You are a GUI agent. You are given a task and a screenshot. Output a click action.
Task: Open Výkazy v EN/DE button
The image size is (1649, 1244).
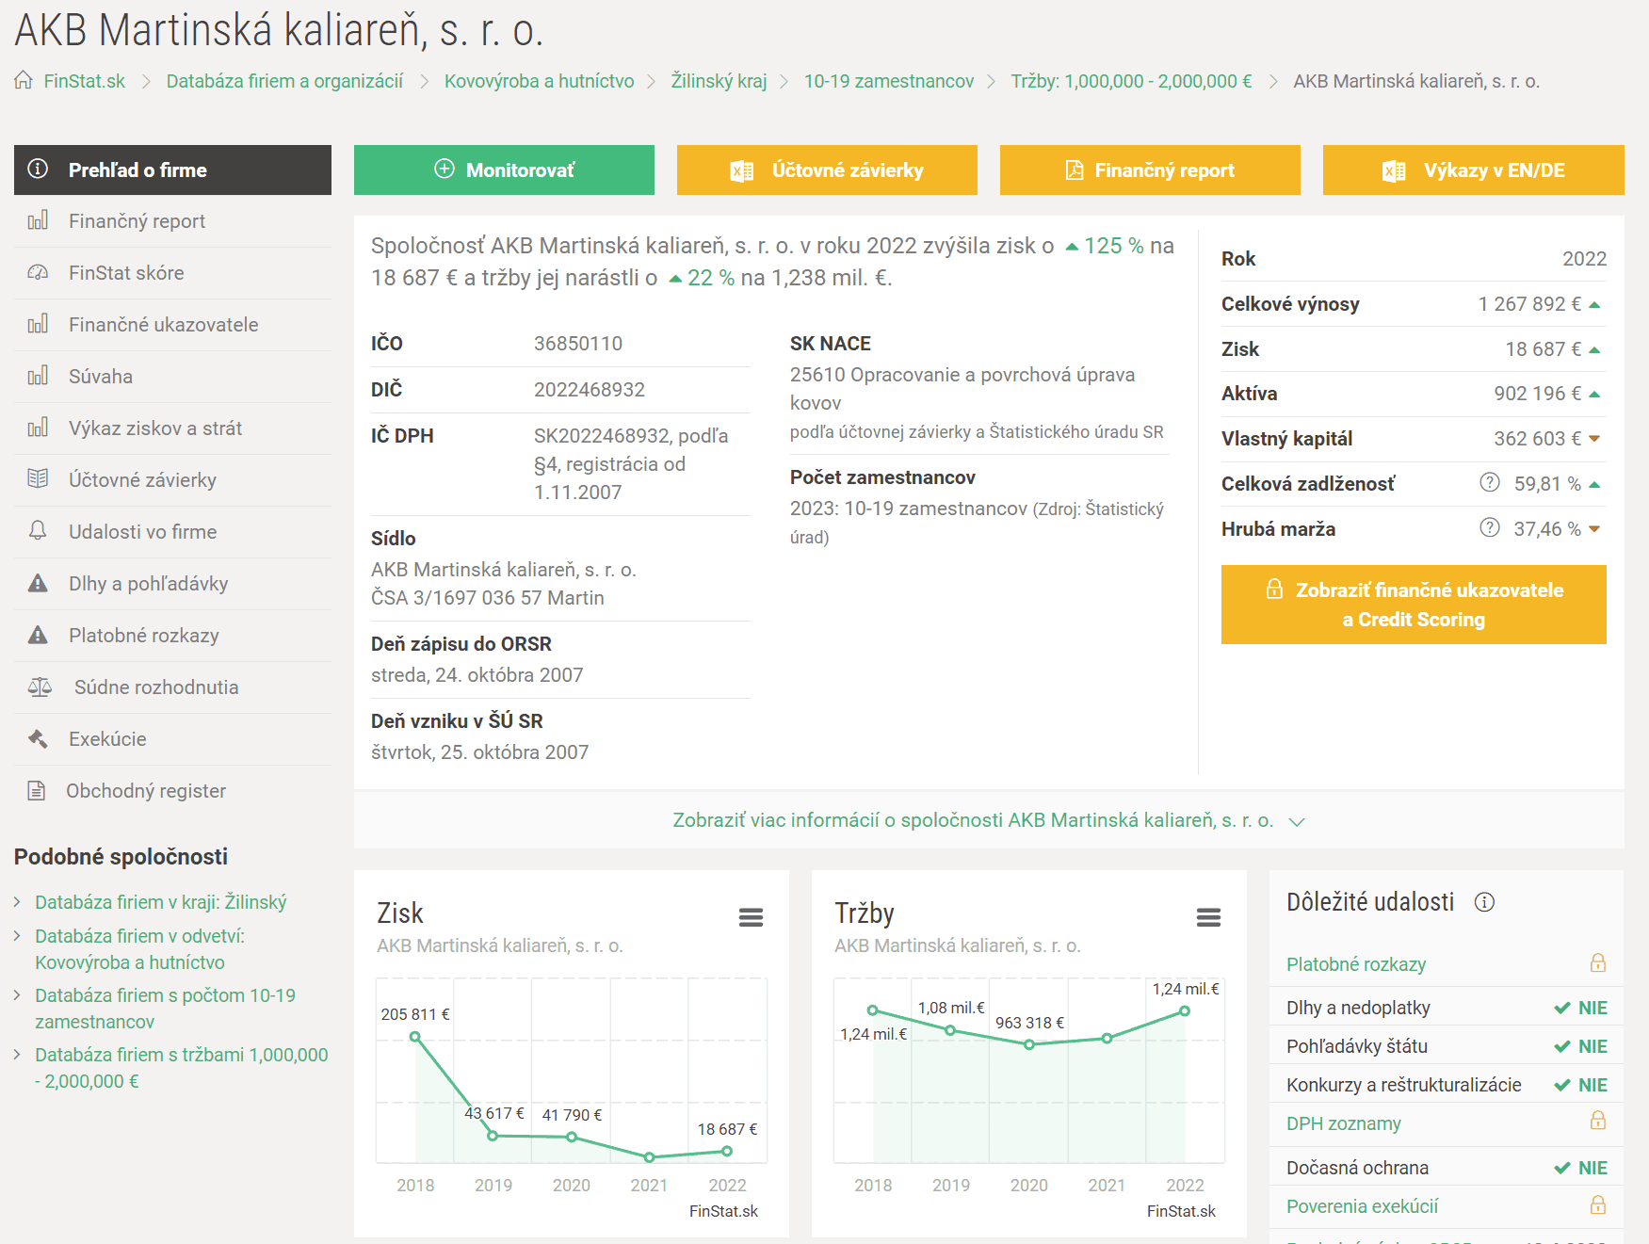click(1473, 170)
